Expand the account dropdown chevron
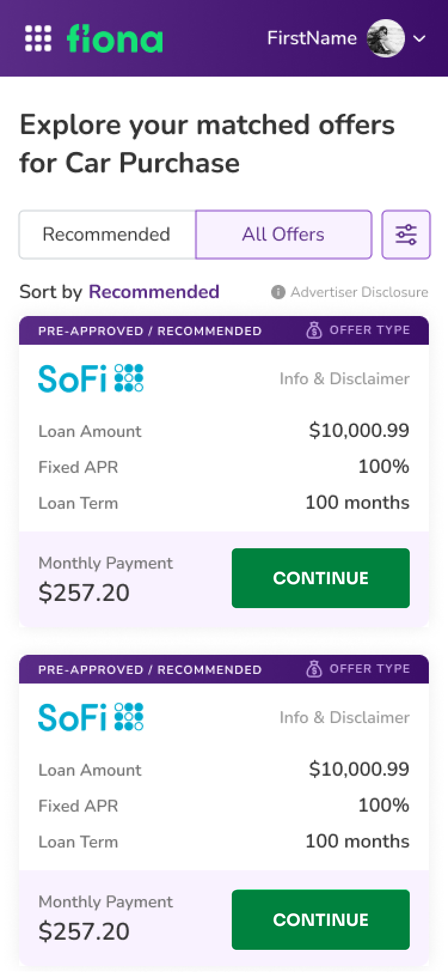 420,38
